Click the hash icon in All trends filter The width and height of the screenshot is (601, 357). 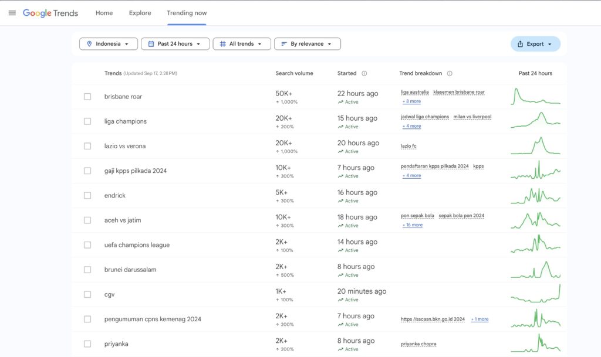tap(222, 44)
